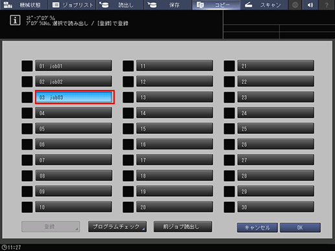Select program slot 14
The width and height of the screenshot is (335, 251).
[175, 113]
